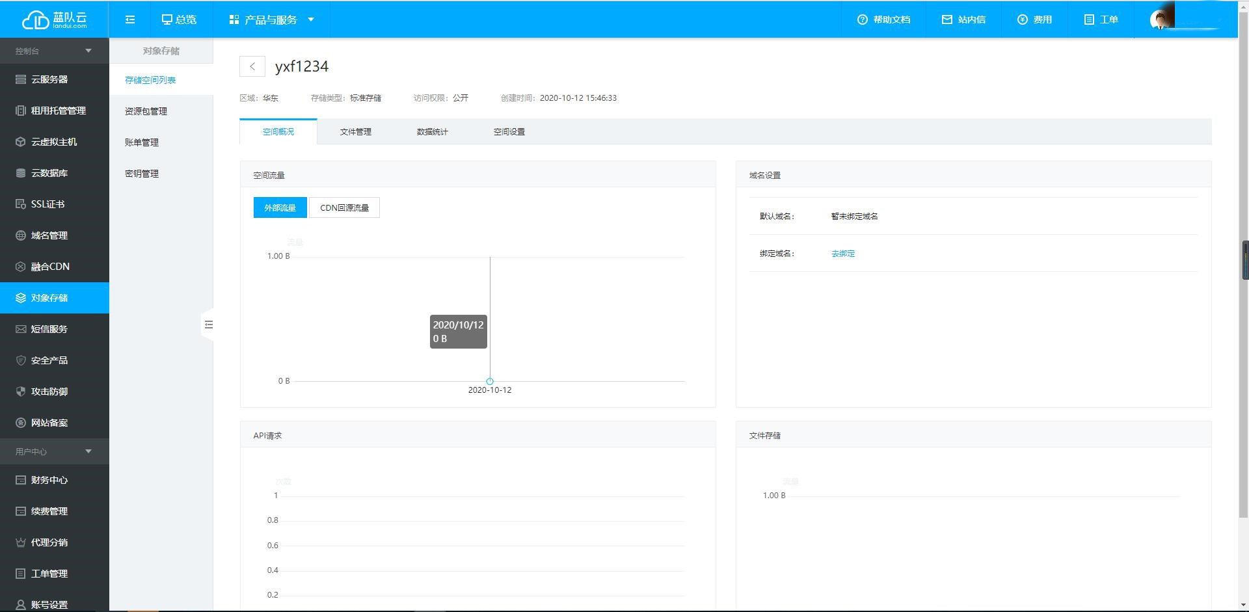1249x612 pixels.
Task: Click the 攻击防御 shield icon
Action: [21, 392]
